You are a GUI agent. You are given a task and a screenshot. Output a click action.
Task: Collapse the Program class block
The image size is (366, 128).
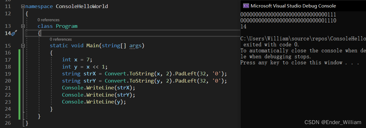[23, 26]
